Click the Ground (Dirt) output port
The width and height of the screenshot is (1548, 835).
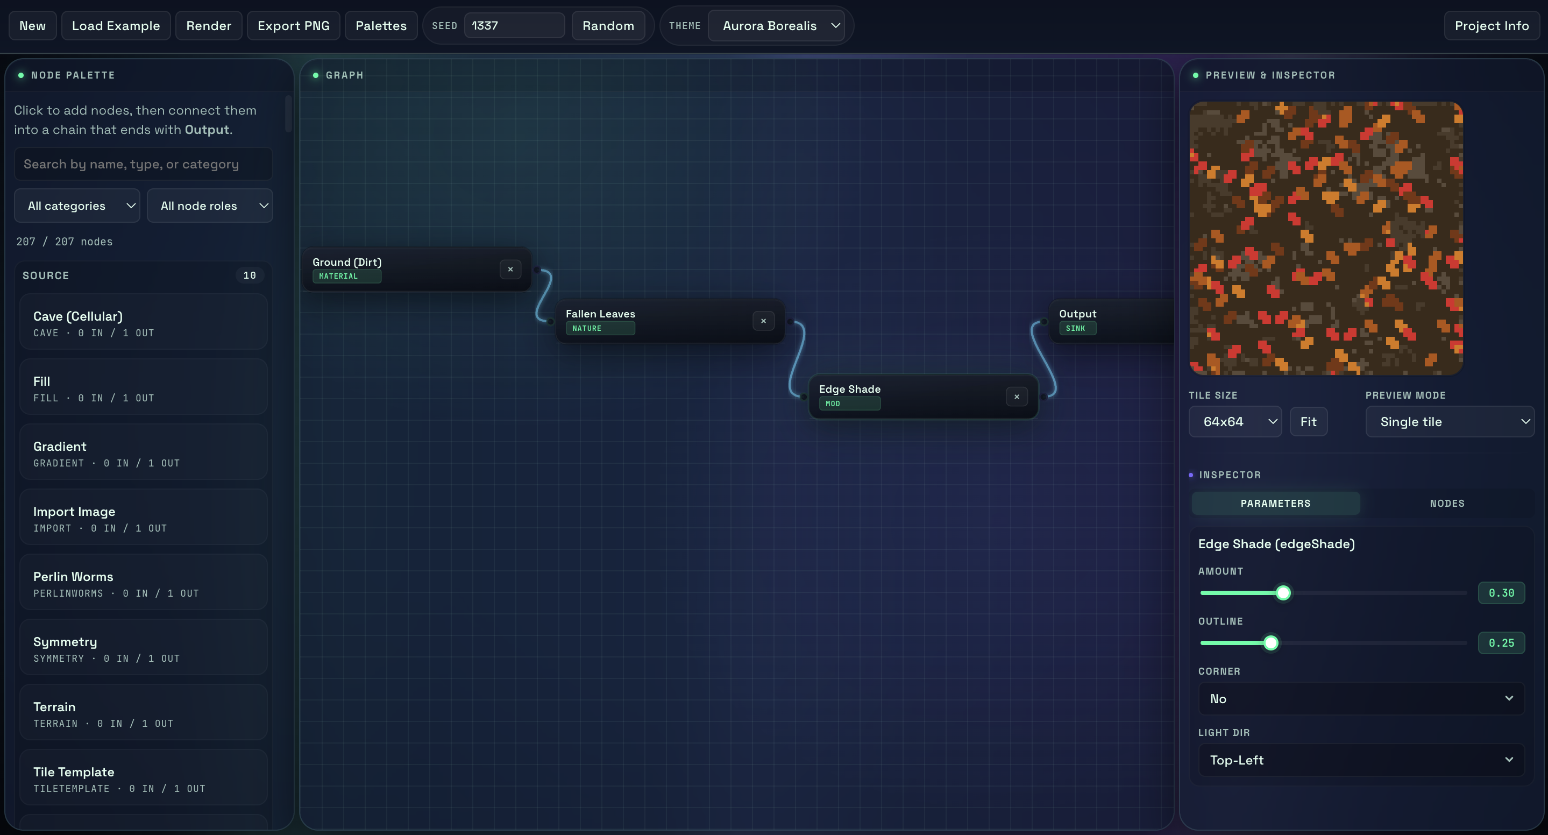(537, 270)
